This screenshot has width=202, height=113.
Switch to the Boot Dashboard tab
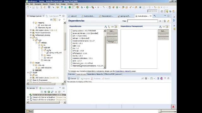(x=46, y=88)
